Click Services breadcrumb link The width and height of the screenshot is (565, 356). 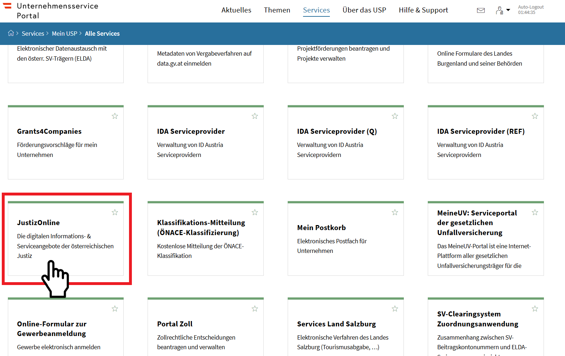[33, 34]
